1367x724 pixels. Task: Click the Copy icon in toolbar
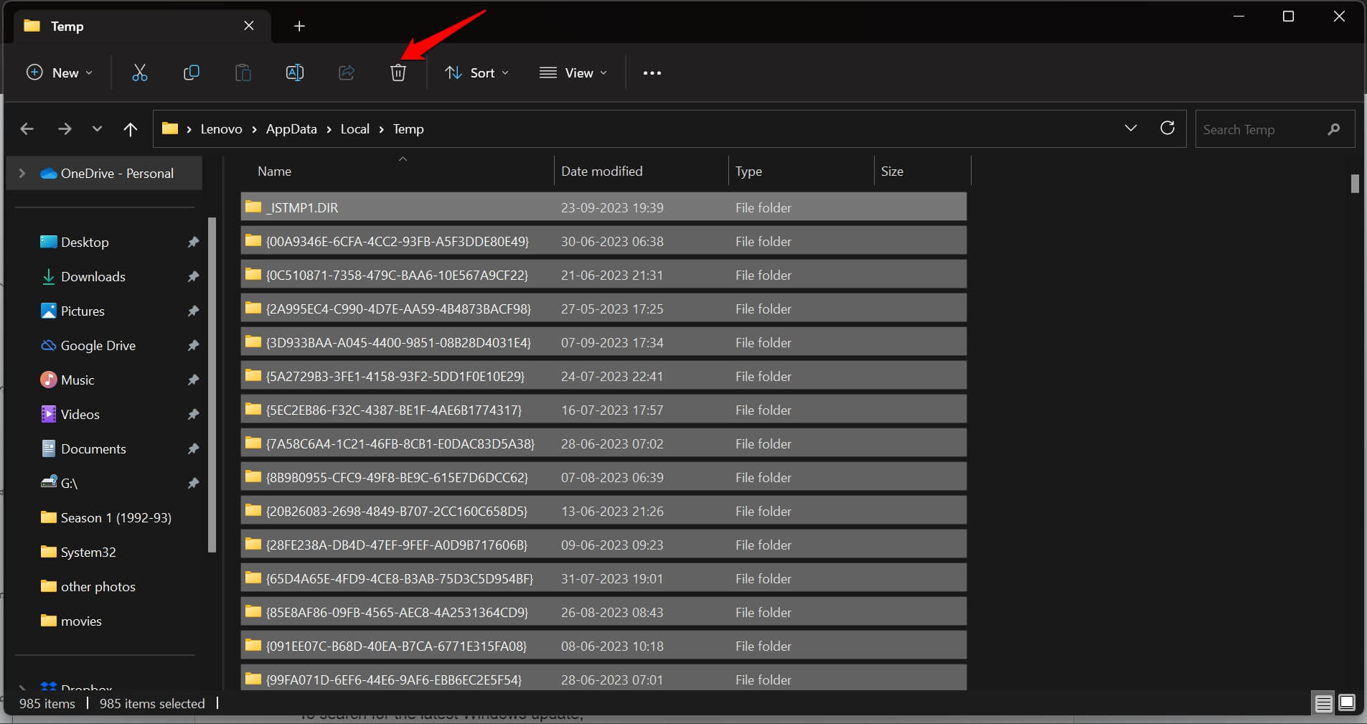click(192, 72)
